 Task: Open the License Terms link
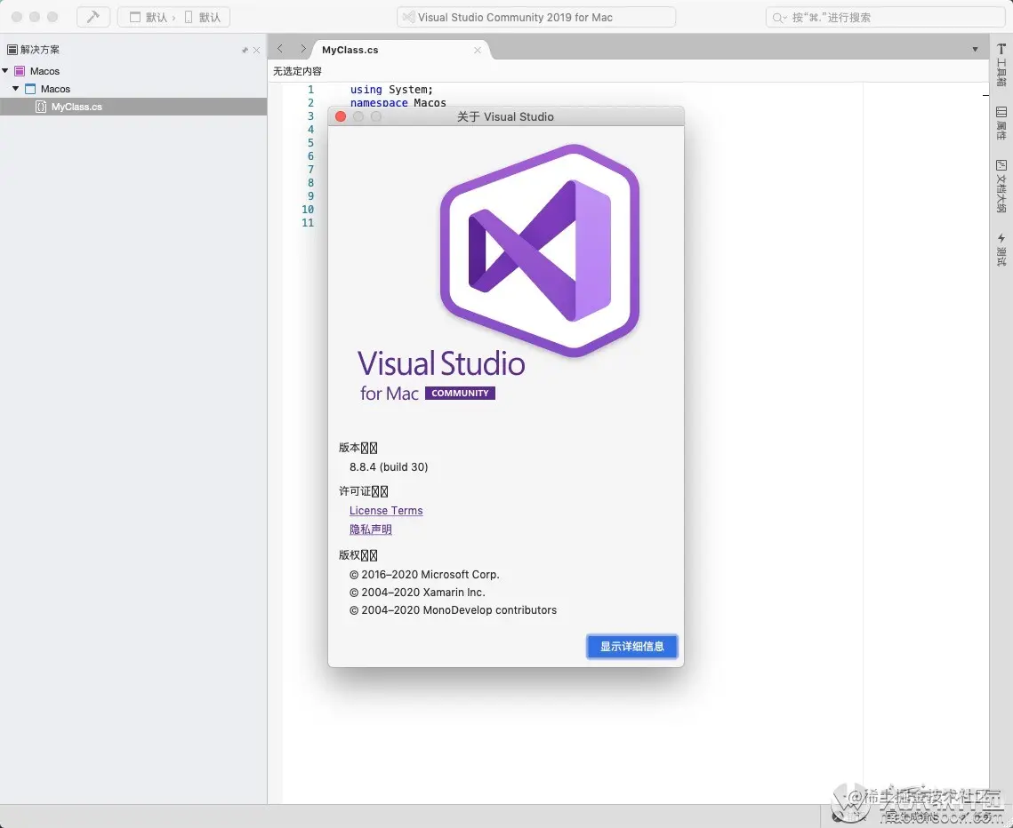pyautogui.click(x=386, y=511)
